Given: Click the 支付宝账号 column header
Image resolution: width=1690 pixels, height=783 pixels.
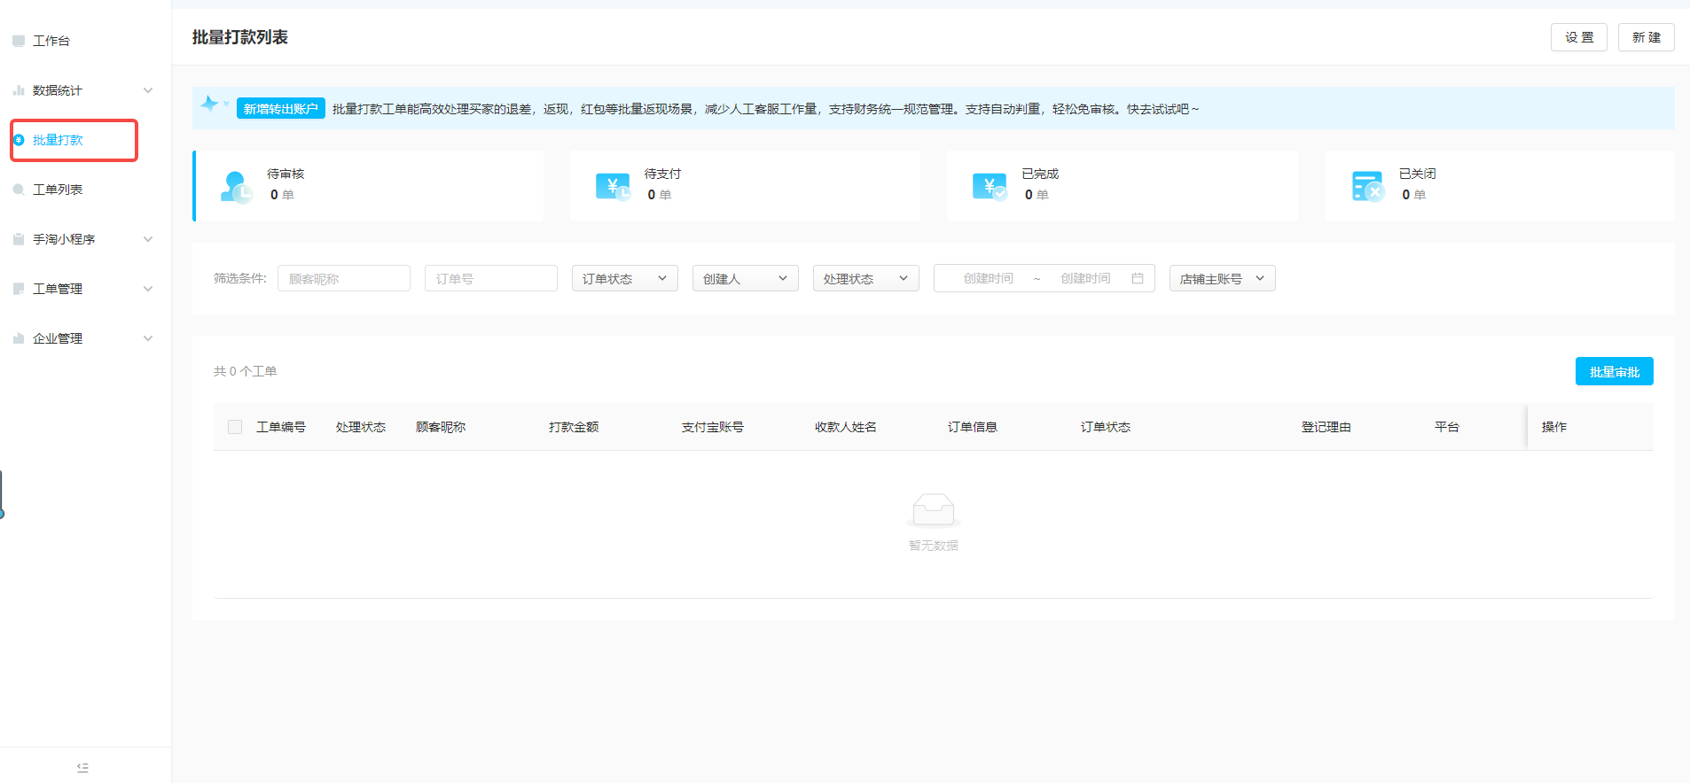Looking at the screenshot, I should pos(713,427).
